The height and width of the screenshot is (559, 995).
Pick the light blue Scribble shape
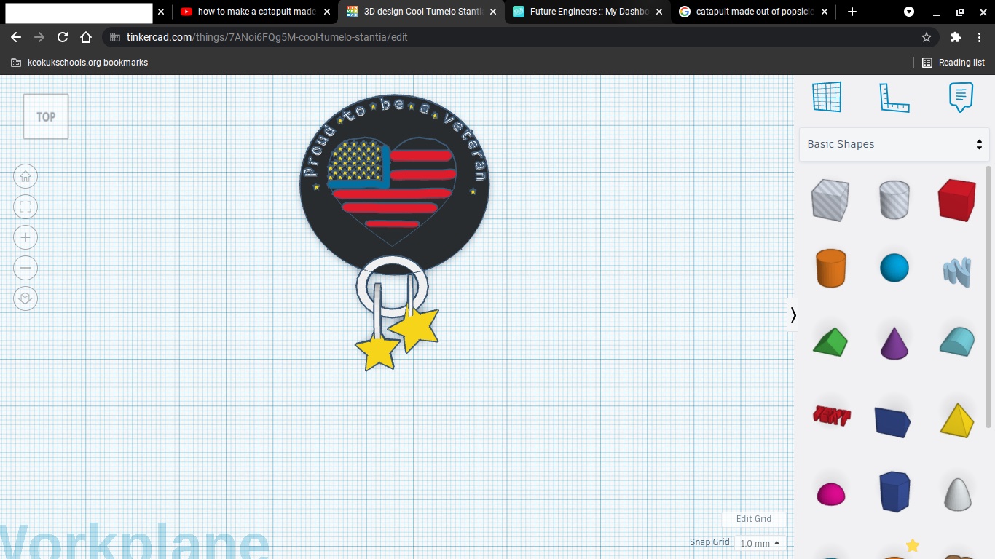tap(957, 271)
